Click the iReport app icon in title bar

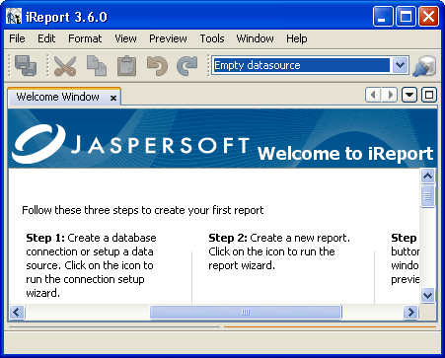(14, 17)
